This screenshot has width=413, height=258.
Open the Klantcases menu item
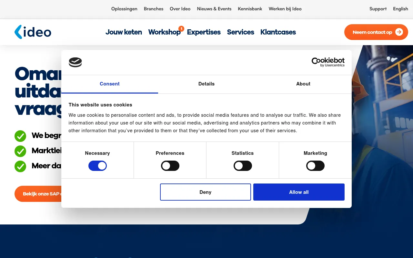pos(278,32)
